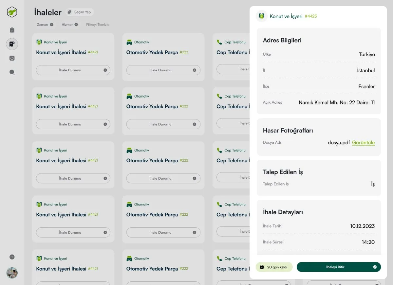Screen dimensions: 393x285
Task: Click the Adres Bilgileri heading
Action: point(282,40)
